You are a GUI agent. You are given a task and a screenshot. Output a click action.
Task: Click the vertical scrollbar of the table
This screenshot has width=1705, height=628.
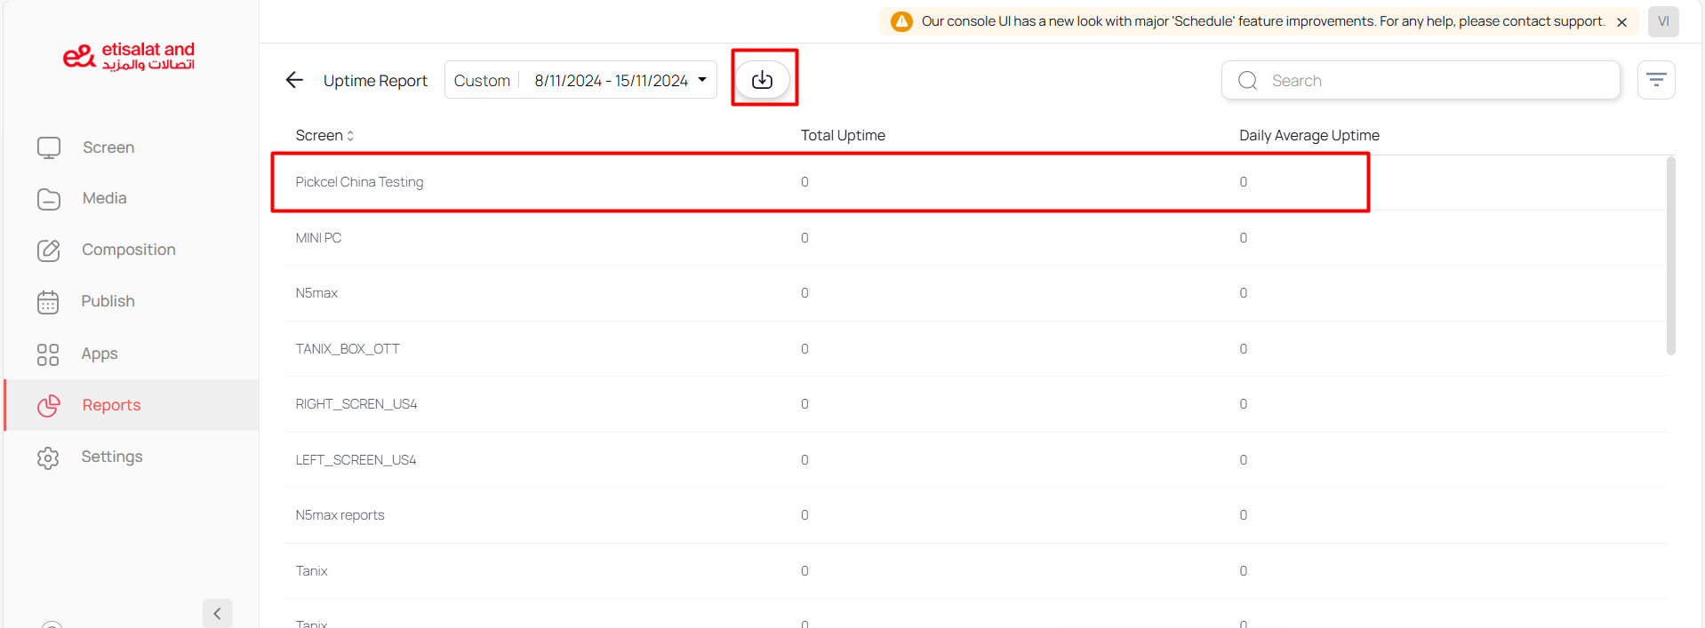(x=1670, y=256)
